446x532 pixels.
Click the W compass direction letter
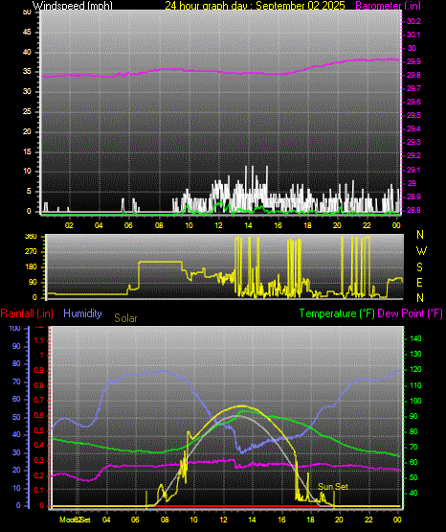tap(421, 251)
